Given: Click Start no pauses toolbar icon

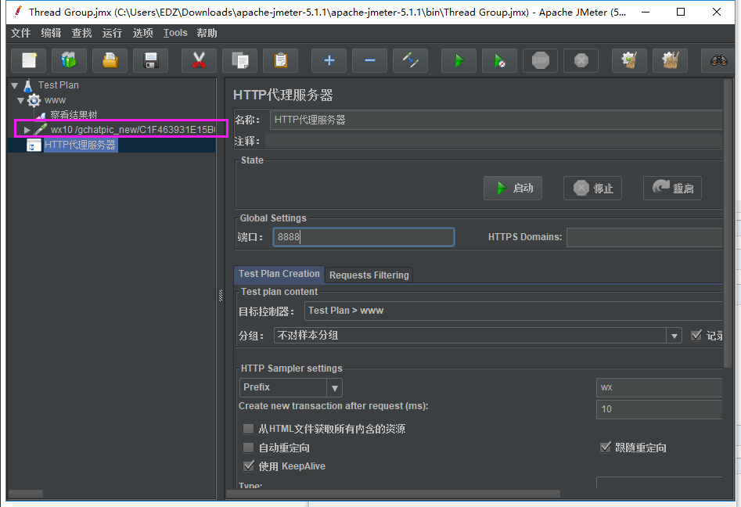Looking at the screenshot, I should pyautogui.click(x=499, y=60).
